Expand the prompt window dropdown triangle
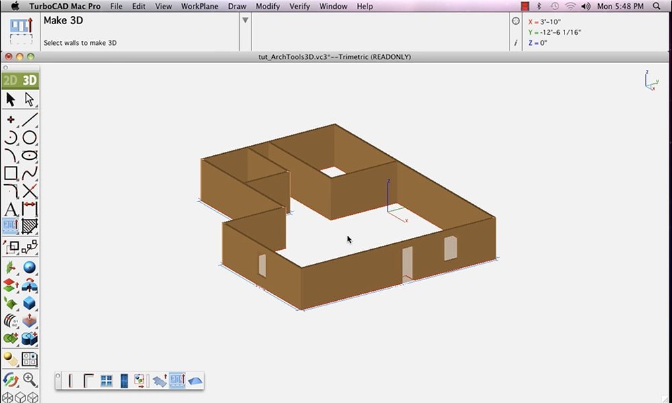This screenshot has height=403, width=672. 245,20
